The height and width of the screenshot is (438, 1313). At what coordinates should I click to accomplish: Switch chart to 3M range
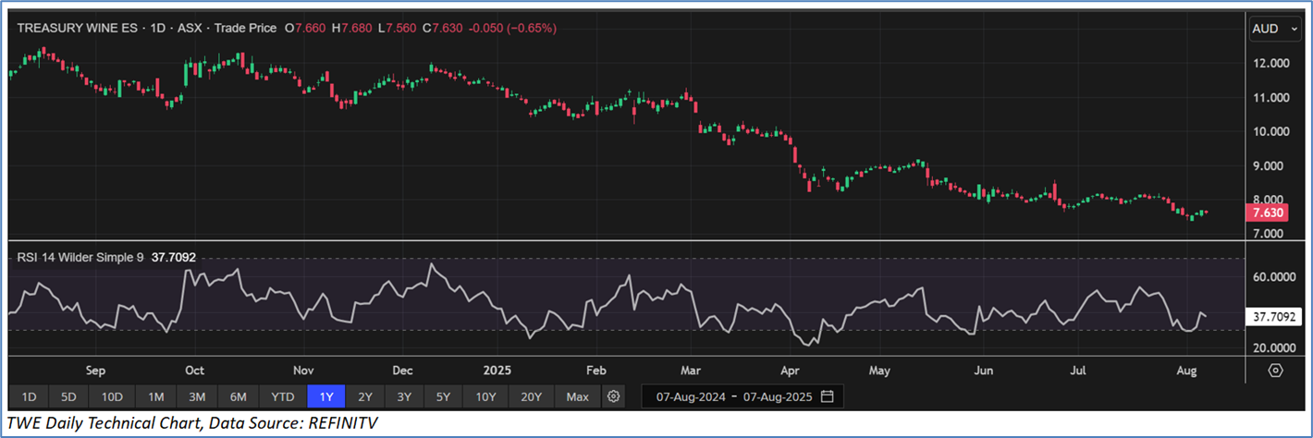[x=196, y=397]
